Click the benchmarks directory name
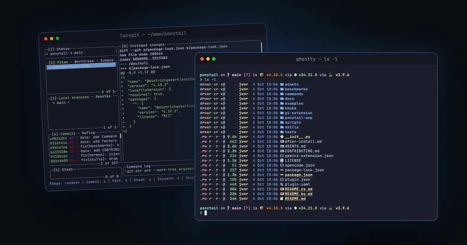The image size is (467, 245). click(296, 89)
